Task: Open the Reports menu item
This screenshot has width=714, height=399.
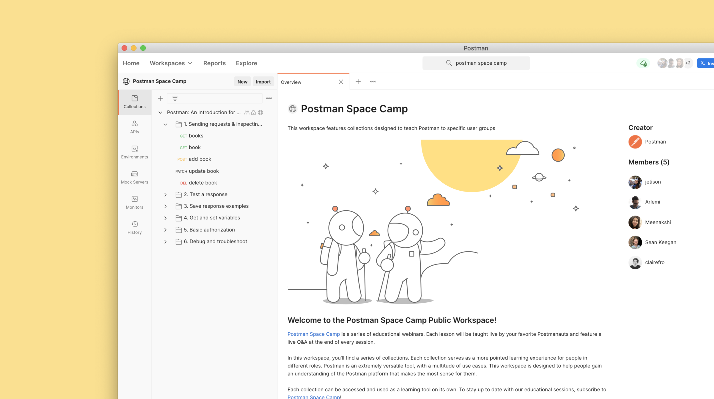Action: point(214,63)
